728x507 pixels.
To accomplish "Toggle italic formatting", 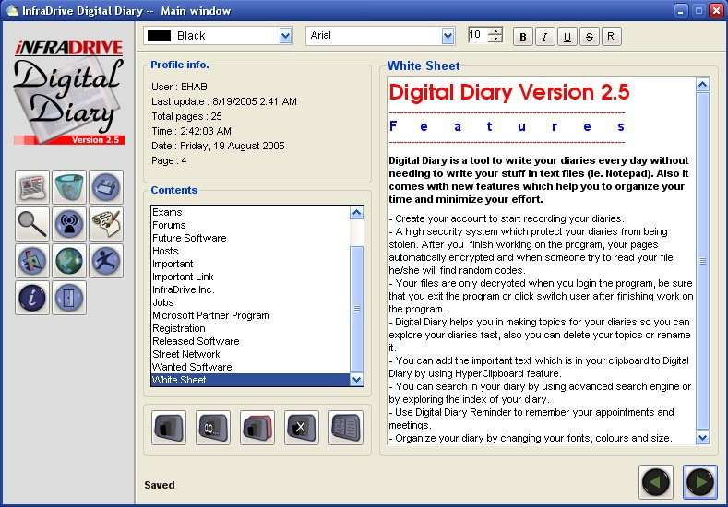I will tap(544, 37).
